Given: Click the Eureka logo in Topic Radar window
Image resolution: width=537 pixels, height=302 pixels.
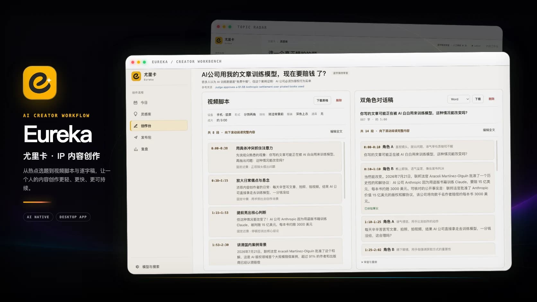Looking at the screenshot, I should point(219,40).
